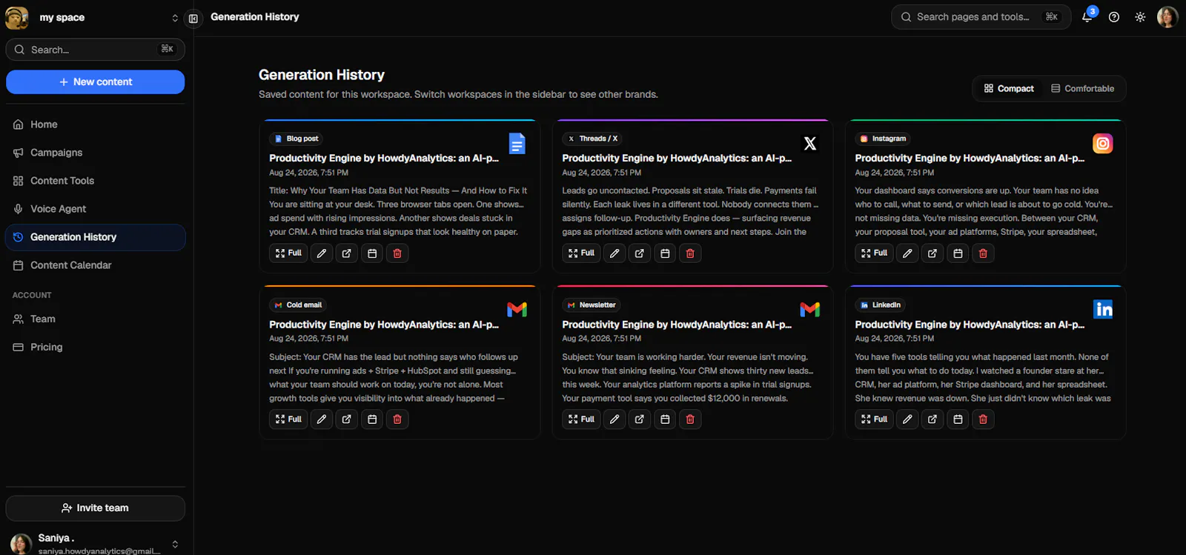Expand Instagram card with Full button

point(874,253)
